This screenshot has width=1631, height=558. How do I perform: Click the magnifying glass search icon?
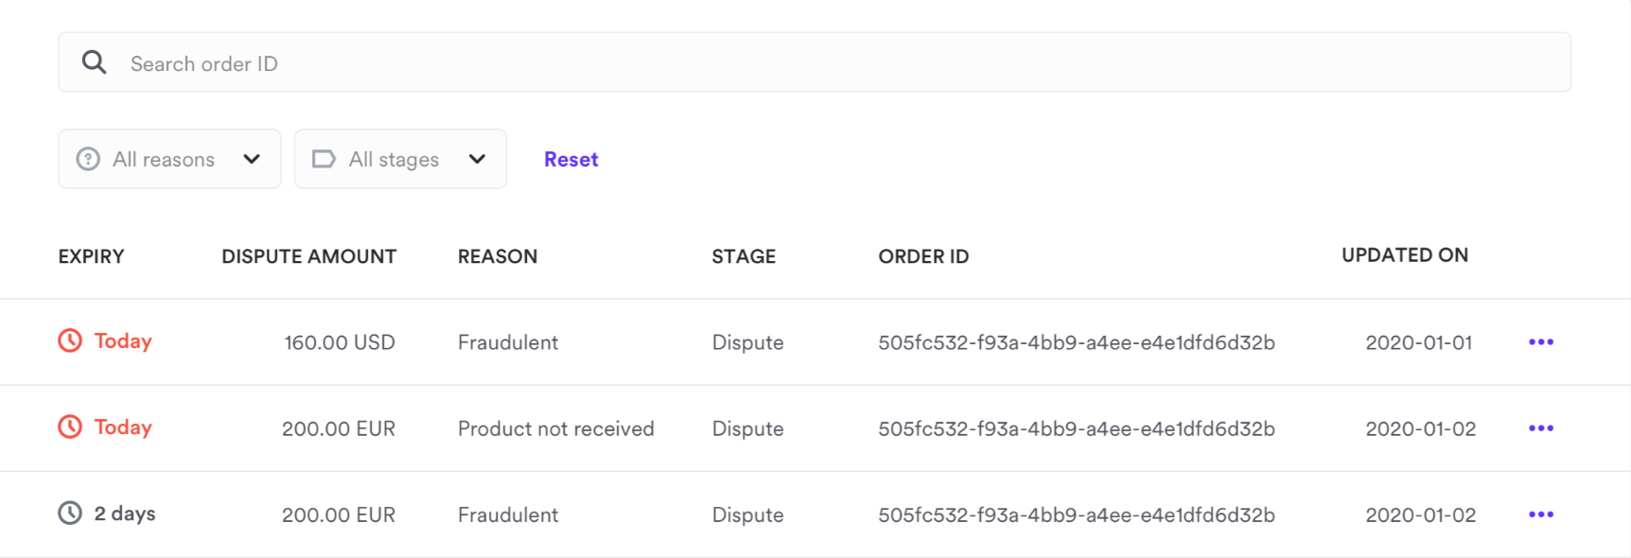click(x=94, y=62)
